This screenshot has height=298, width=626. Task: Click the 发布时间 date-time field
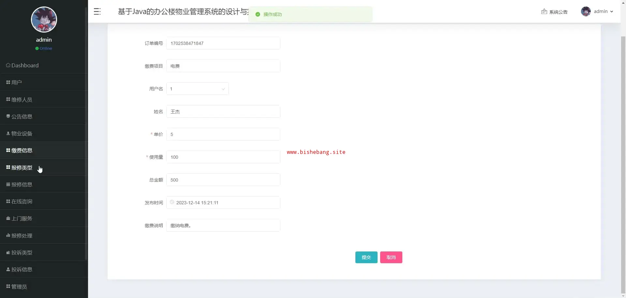[223, 203]
